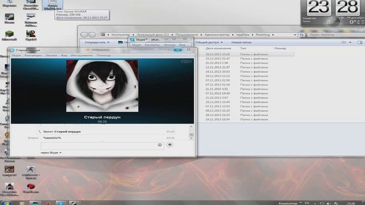Select the folder row dated 24.11.2013 10:34
Viewport: 365px width, 205px height.
[246, 119]
